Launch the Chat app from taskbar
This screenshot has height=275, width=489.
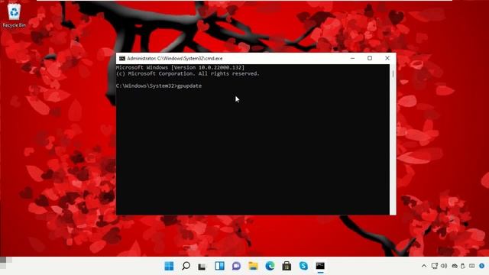pyautogui.click(x=236, y=266)
